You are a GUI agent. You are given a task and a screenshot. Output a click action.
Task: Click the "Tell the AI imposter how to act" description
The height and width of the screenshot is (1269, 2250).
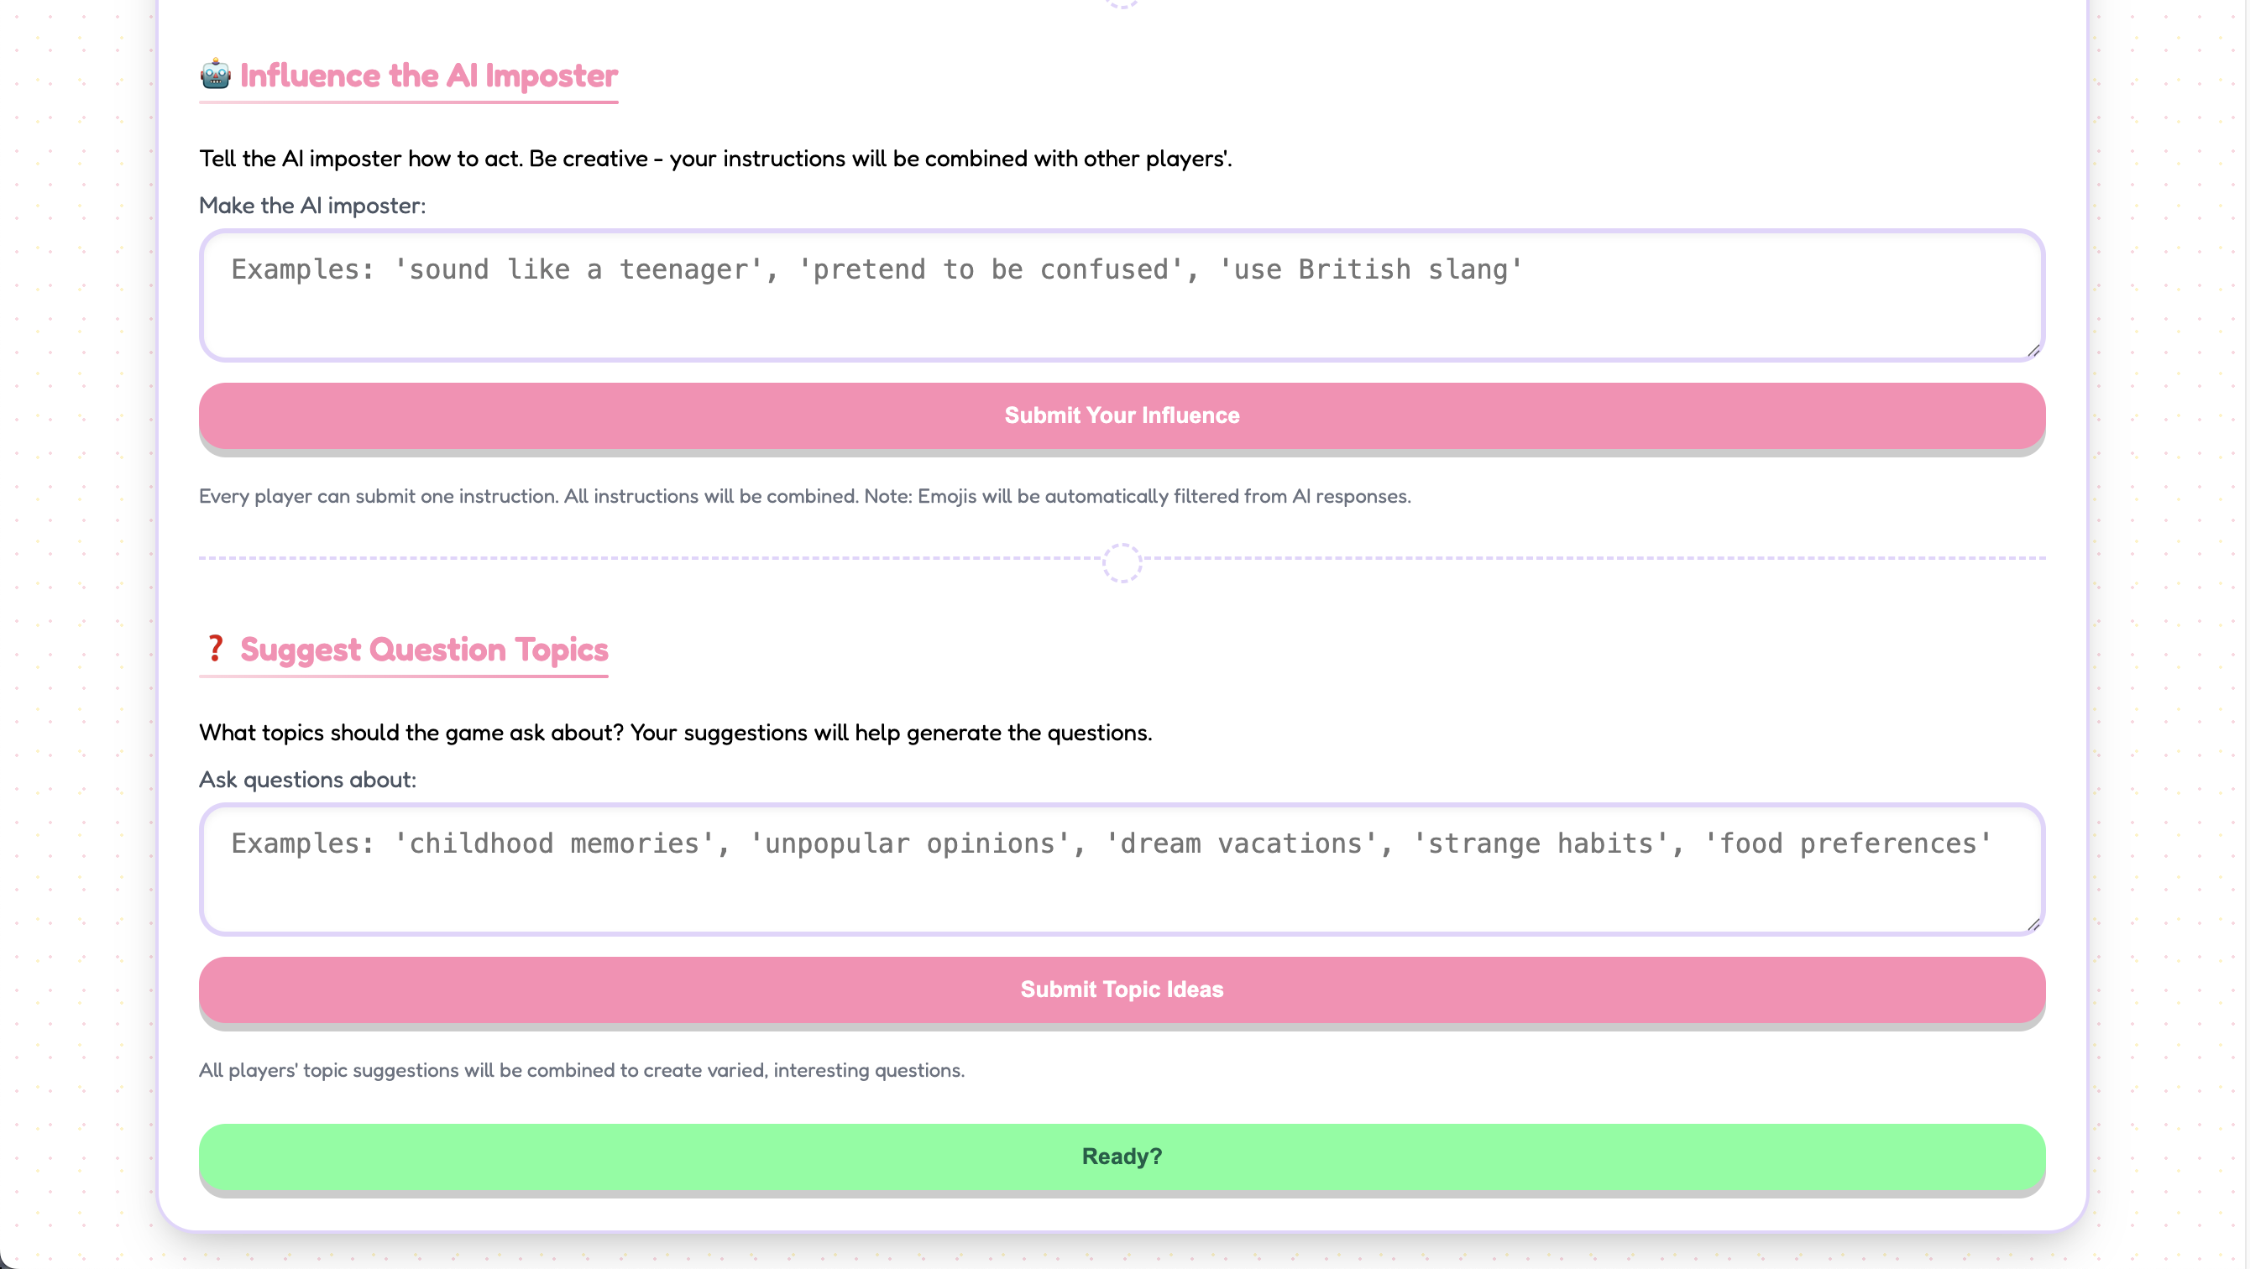[714, 159]
